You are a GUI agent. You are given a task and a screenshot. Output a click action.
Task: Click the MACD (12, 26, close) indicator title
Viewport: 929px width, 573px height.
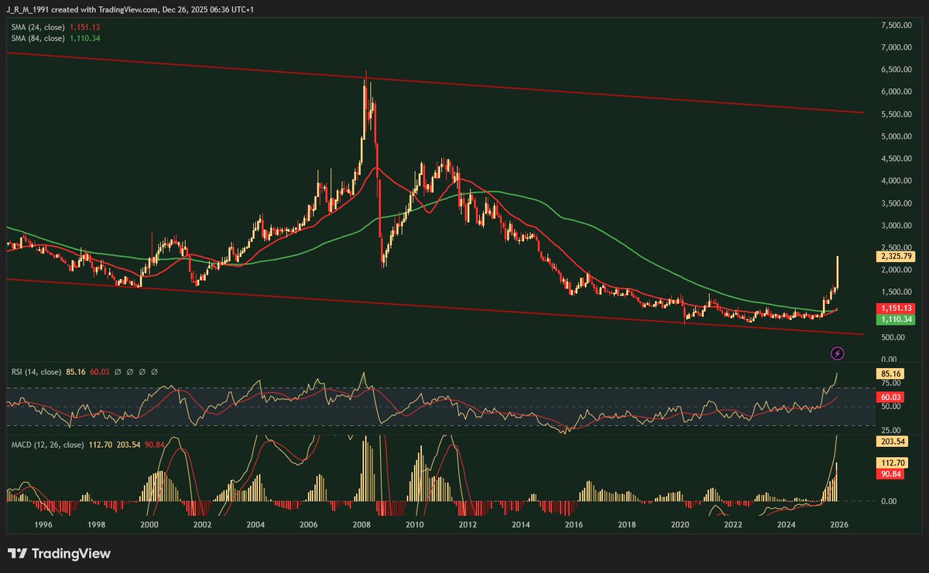click(x=46, y=445)
